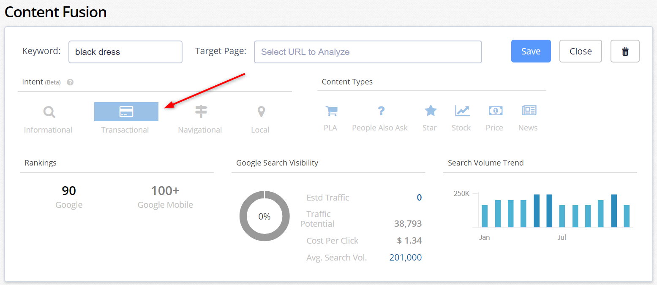Click the Jan label on the trend chart

pyautogui.click(x=485, y=238)
